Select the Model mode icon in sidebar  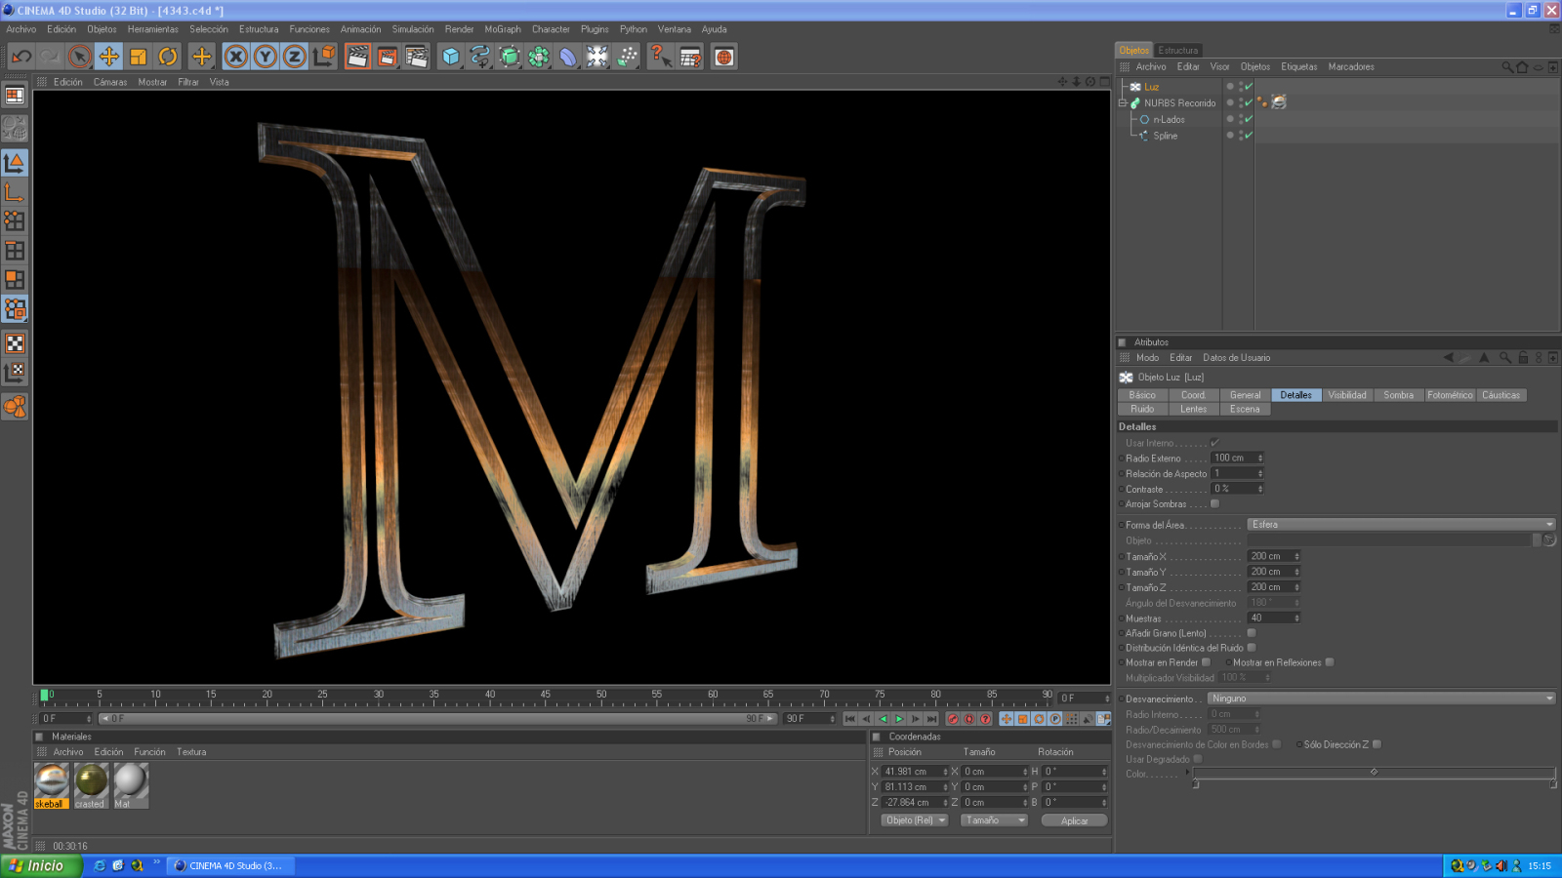click(x=15, y=162)
